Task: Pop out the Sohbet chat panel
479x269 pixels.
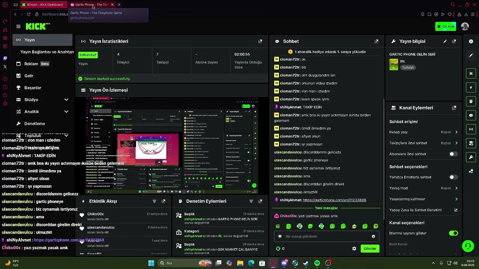Action: click(x=376, y=41)
